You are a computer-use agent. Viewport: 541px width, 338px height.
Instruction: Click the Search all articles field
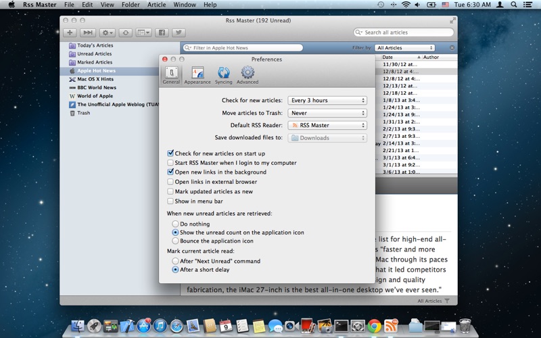[x=403, y=32]
